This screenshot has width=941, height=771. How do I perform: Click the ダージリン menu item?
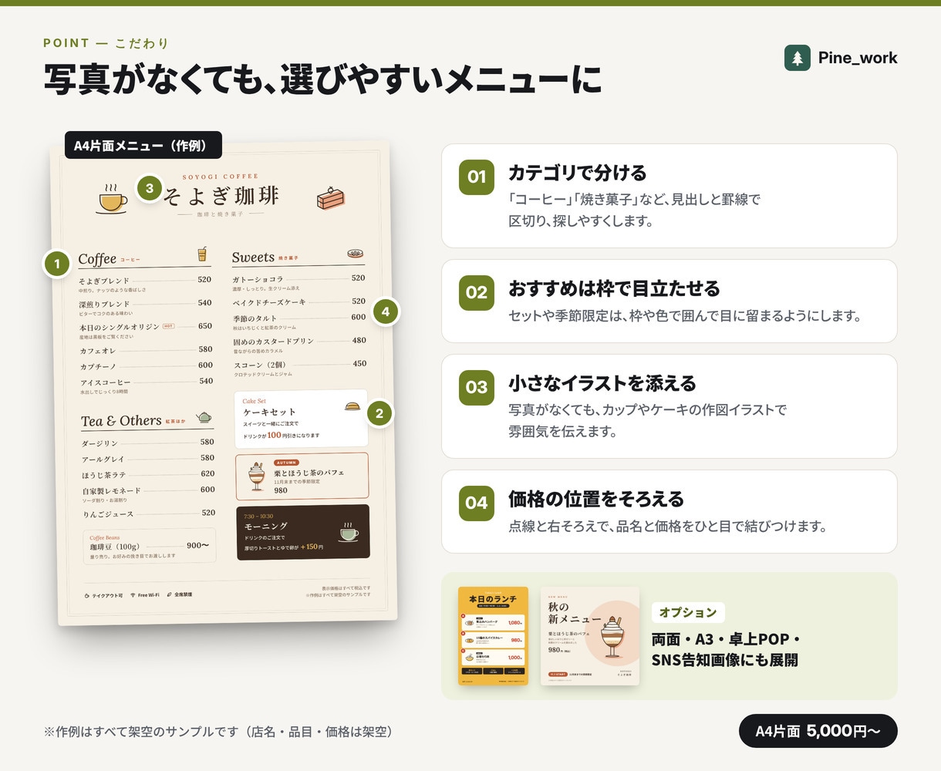[148, 443]
